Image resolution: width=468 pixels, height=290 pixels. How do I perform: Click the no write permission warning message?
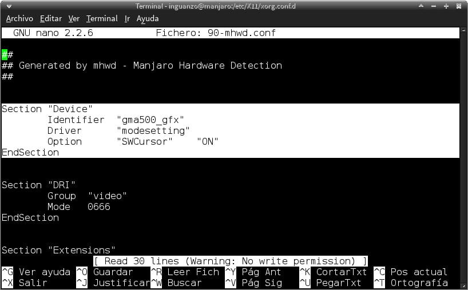pyautogui.click(x=231, y=261)
